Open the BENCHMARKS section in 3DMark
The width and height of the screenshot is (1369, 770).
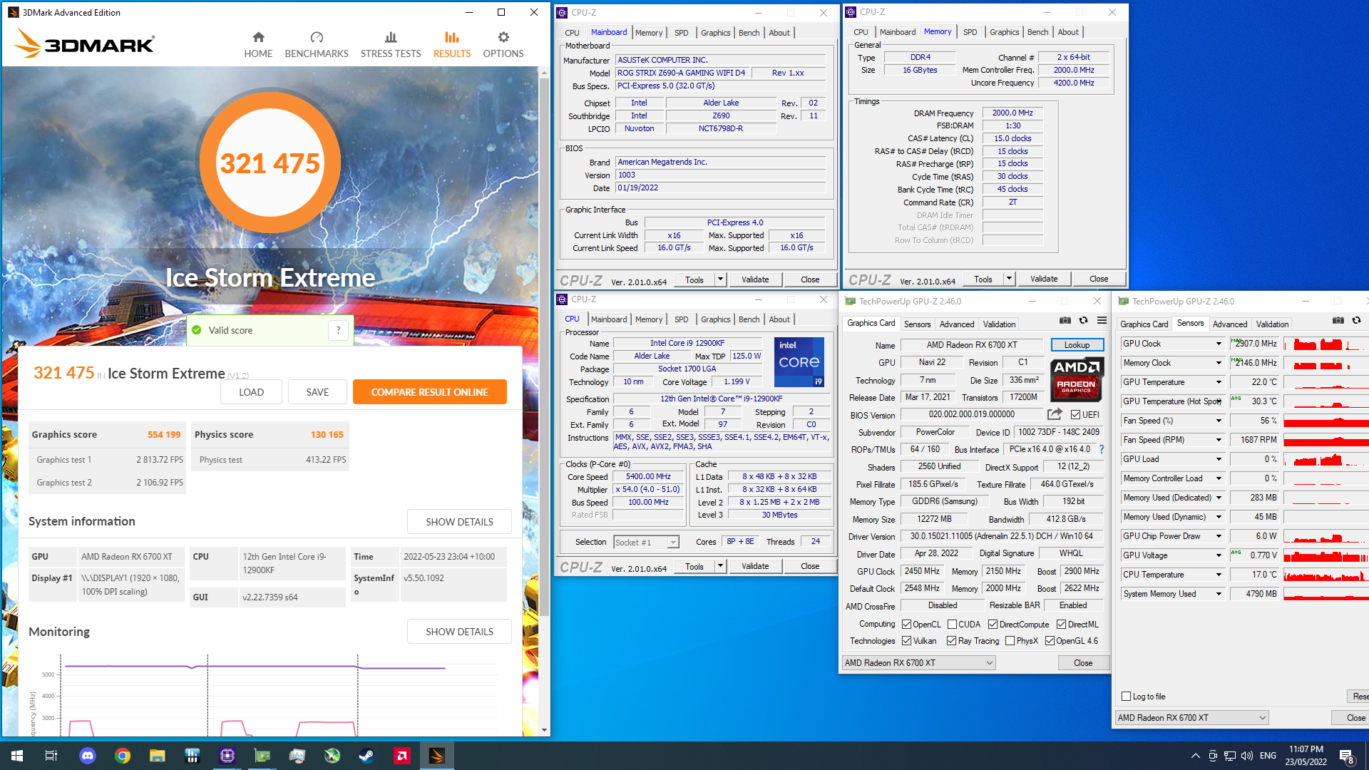pyautogui.click(x=317, y=44)
